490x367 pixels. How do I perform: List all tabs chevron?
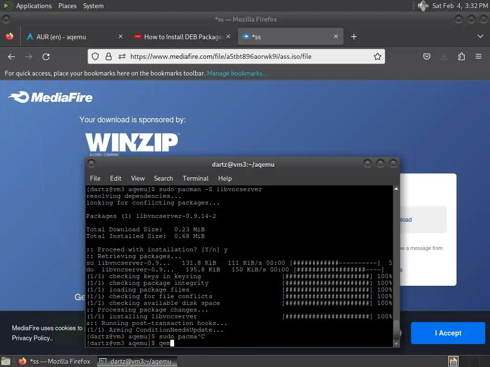point(480,36)
